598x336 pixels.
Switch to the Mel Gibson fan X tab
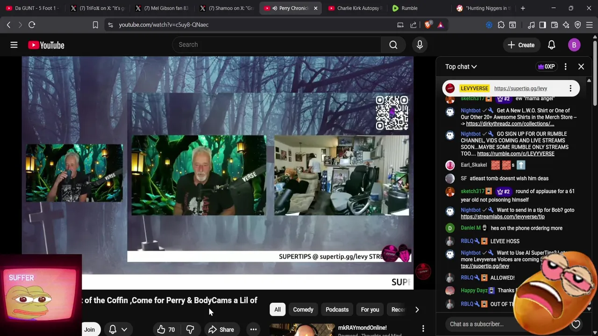pyautogui.click(x=162, y=8)
